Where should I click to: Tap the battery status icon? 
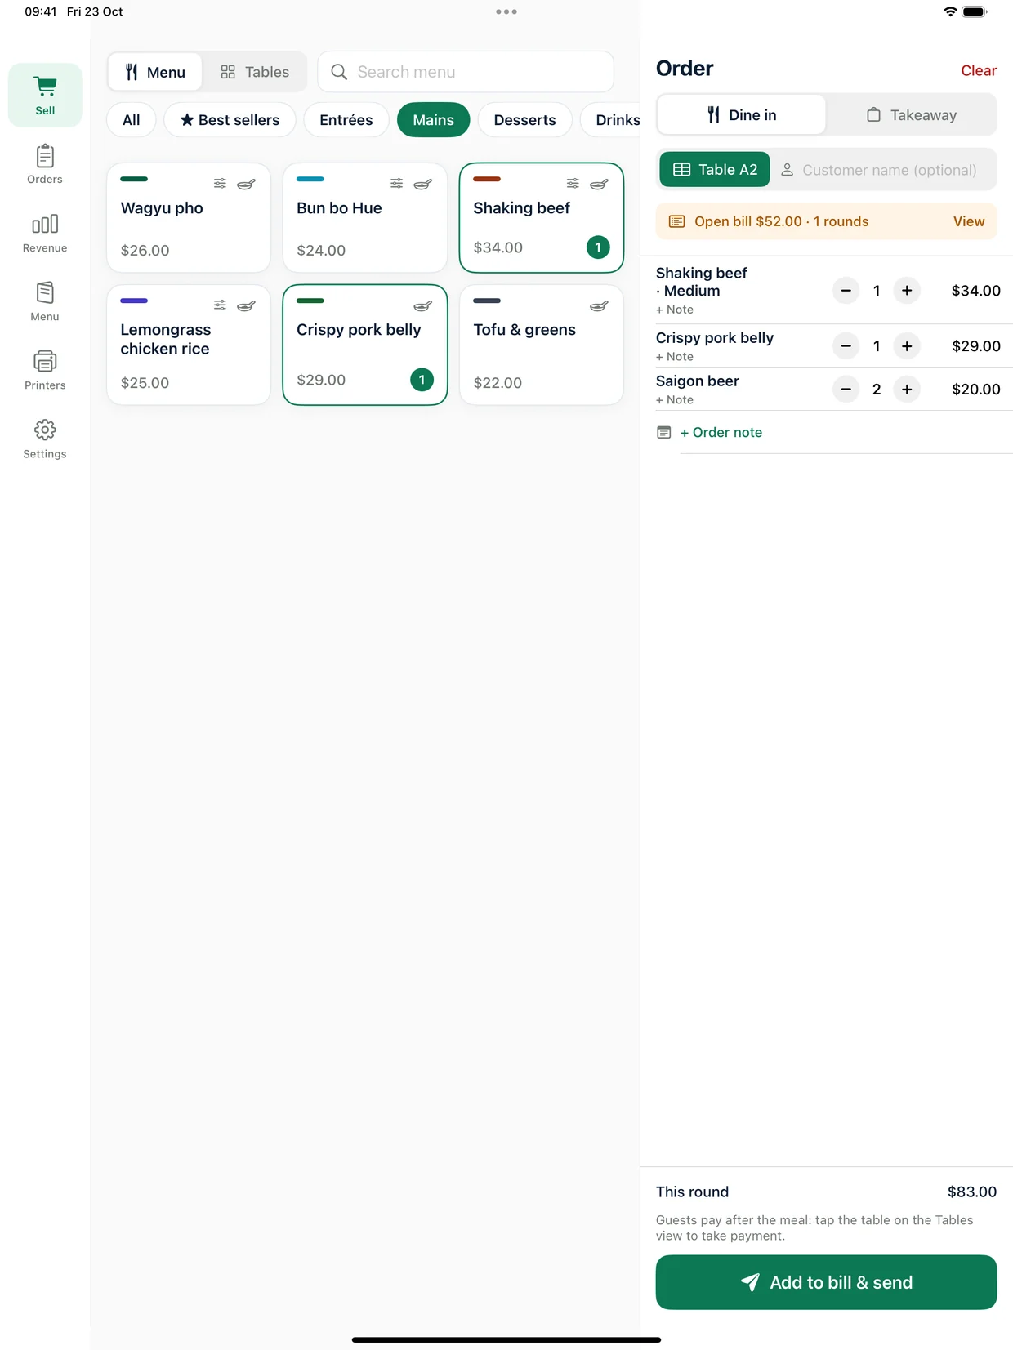975,11
